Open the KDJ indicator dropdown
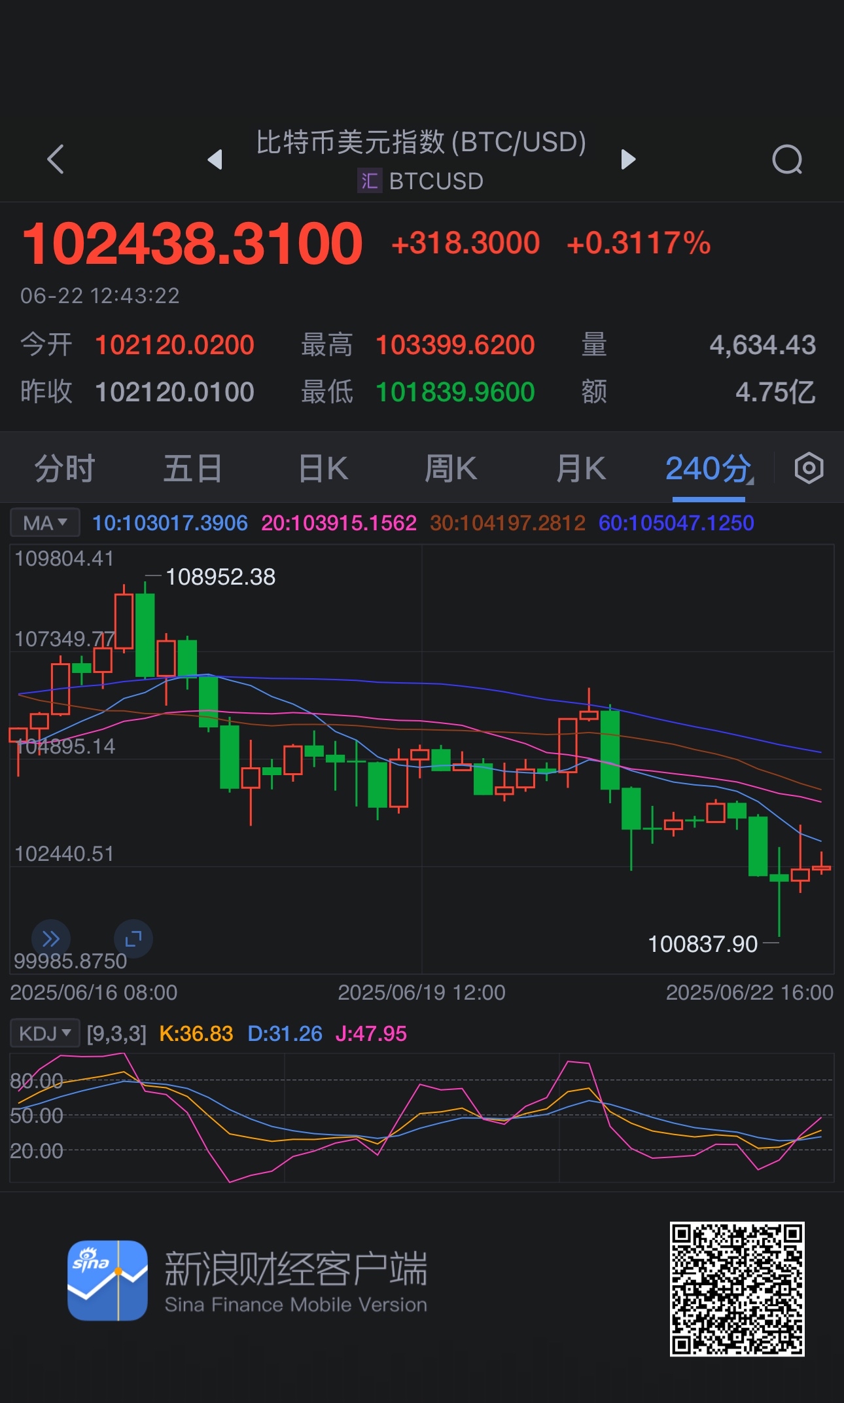Screen dimensions: 844x1403 click(x=45, y=1034)
